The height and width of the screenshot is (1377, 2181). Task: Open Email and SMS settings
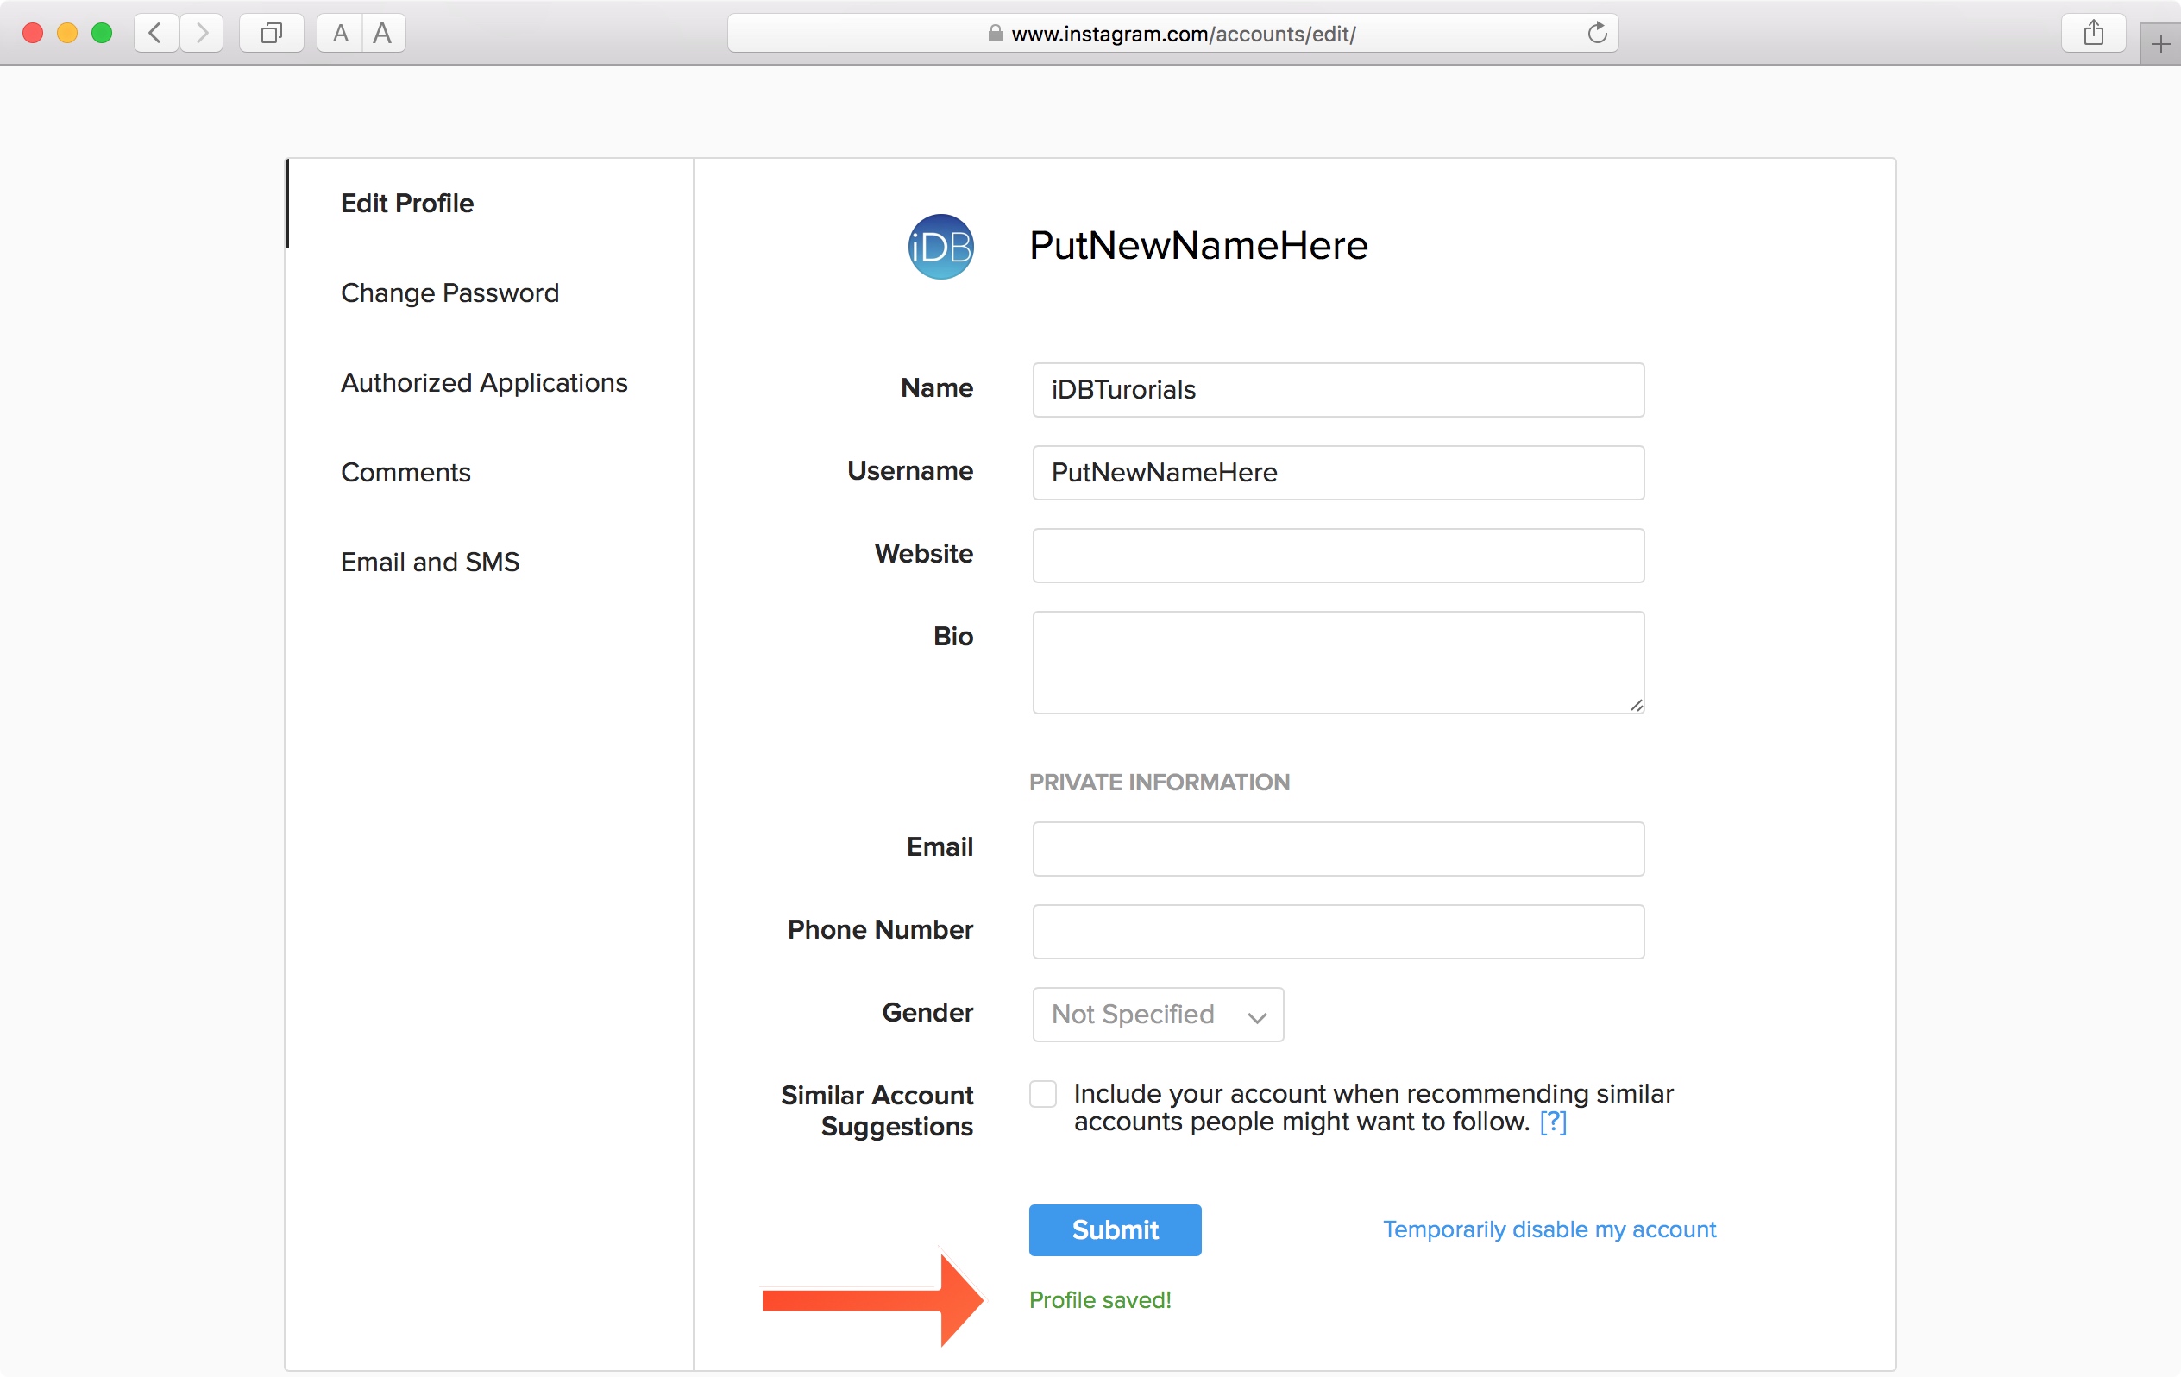point(430,562)
